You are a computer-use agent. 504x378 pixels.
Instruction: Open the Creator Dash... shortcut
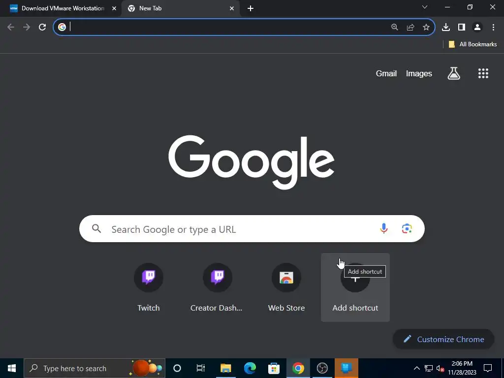point(217,287)
